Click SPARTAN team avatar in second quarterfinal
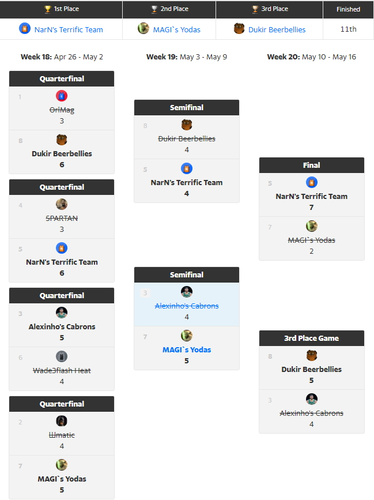The width and height of the screenshot is (374, 500). click(62, 204)
